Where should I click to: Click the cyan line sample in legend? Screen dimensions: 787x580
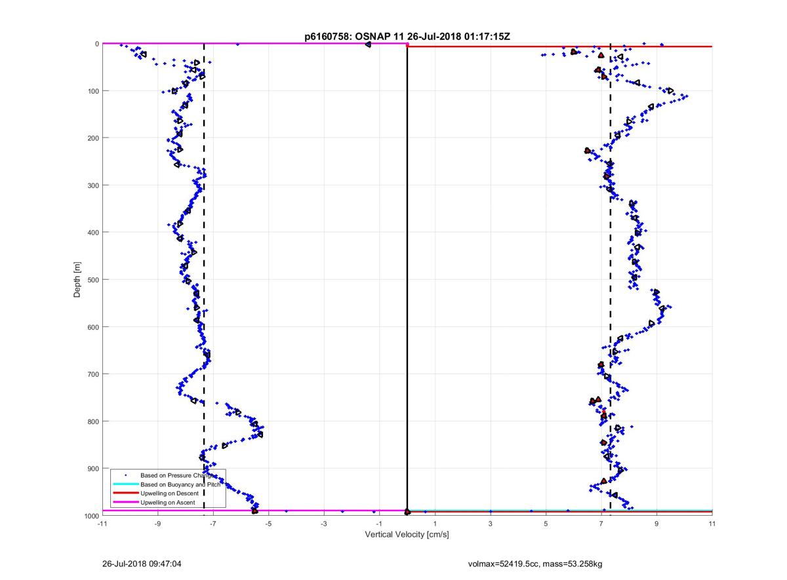[x=125, y=484]
